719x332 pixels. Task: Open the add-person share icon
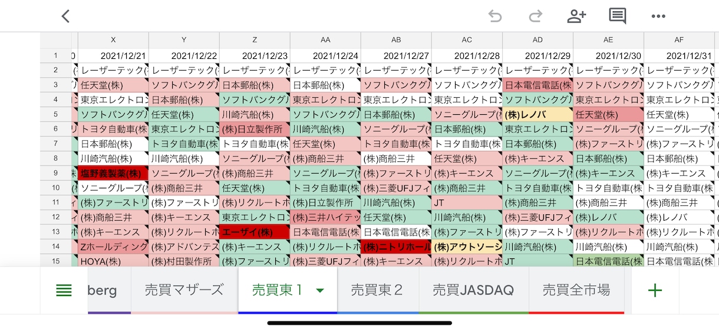tap(576, 16)
